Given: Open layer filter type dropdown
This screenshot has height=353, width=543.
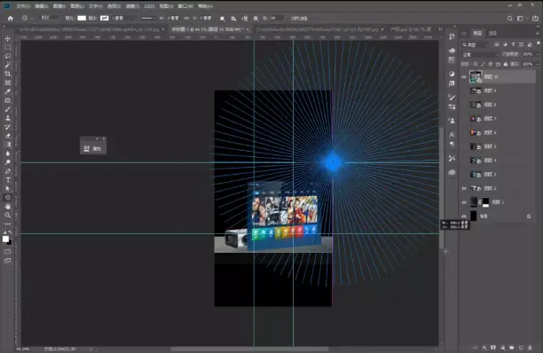Looking at the screenshot, I should 476,44.
